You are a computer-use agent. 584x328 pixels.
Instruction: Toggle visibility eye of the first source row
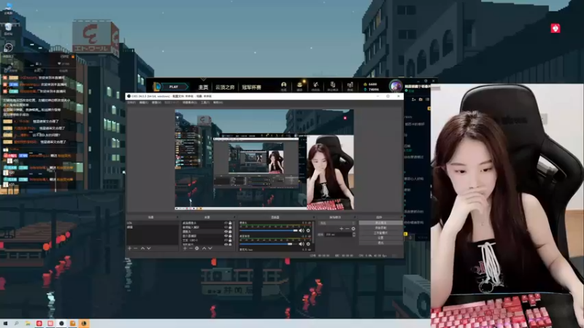pos(226,223)
